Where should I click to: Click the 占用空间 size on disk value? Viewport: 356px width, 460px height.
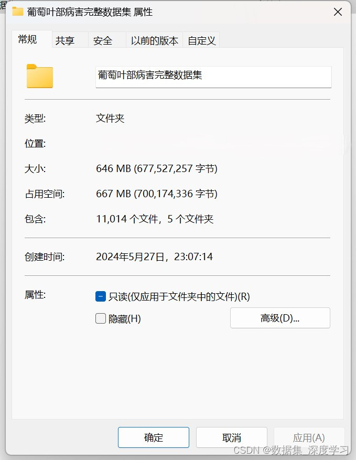pyautogui.click(x=157, y=194)
